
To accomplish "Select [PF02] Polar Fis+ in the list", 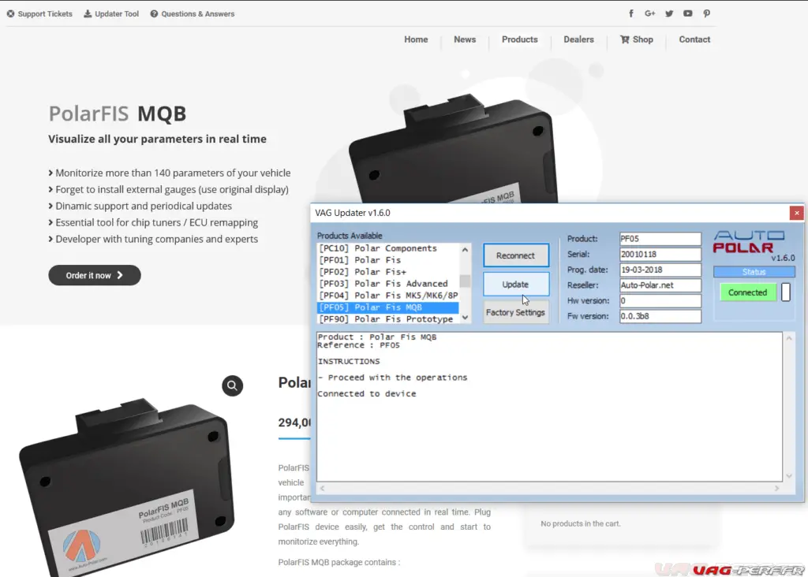I will (x=387, y=272).
